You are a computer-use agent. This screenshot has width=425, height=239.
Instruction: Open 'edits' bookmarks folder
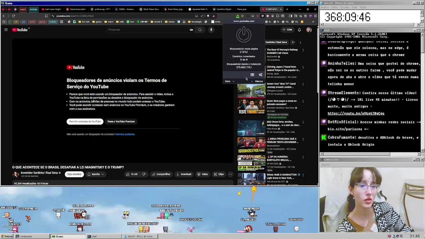(120, 22)
